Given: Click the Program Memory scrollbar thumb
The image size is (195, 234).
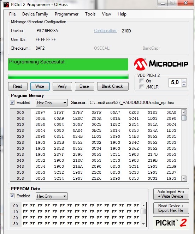Looking at the screenshot, I should coord(184,118).
